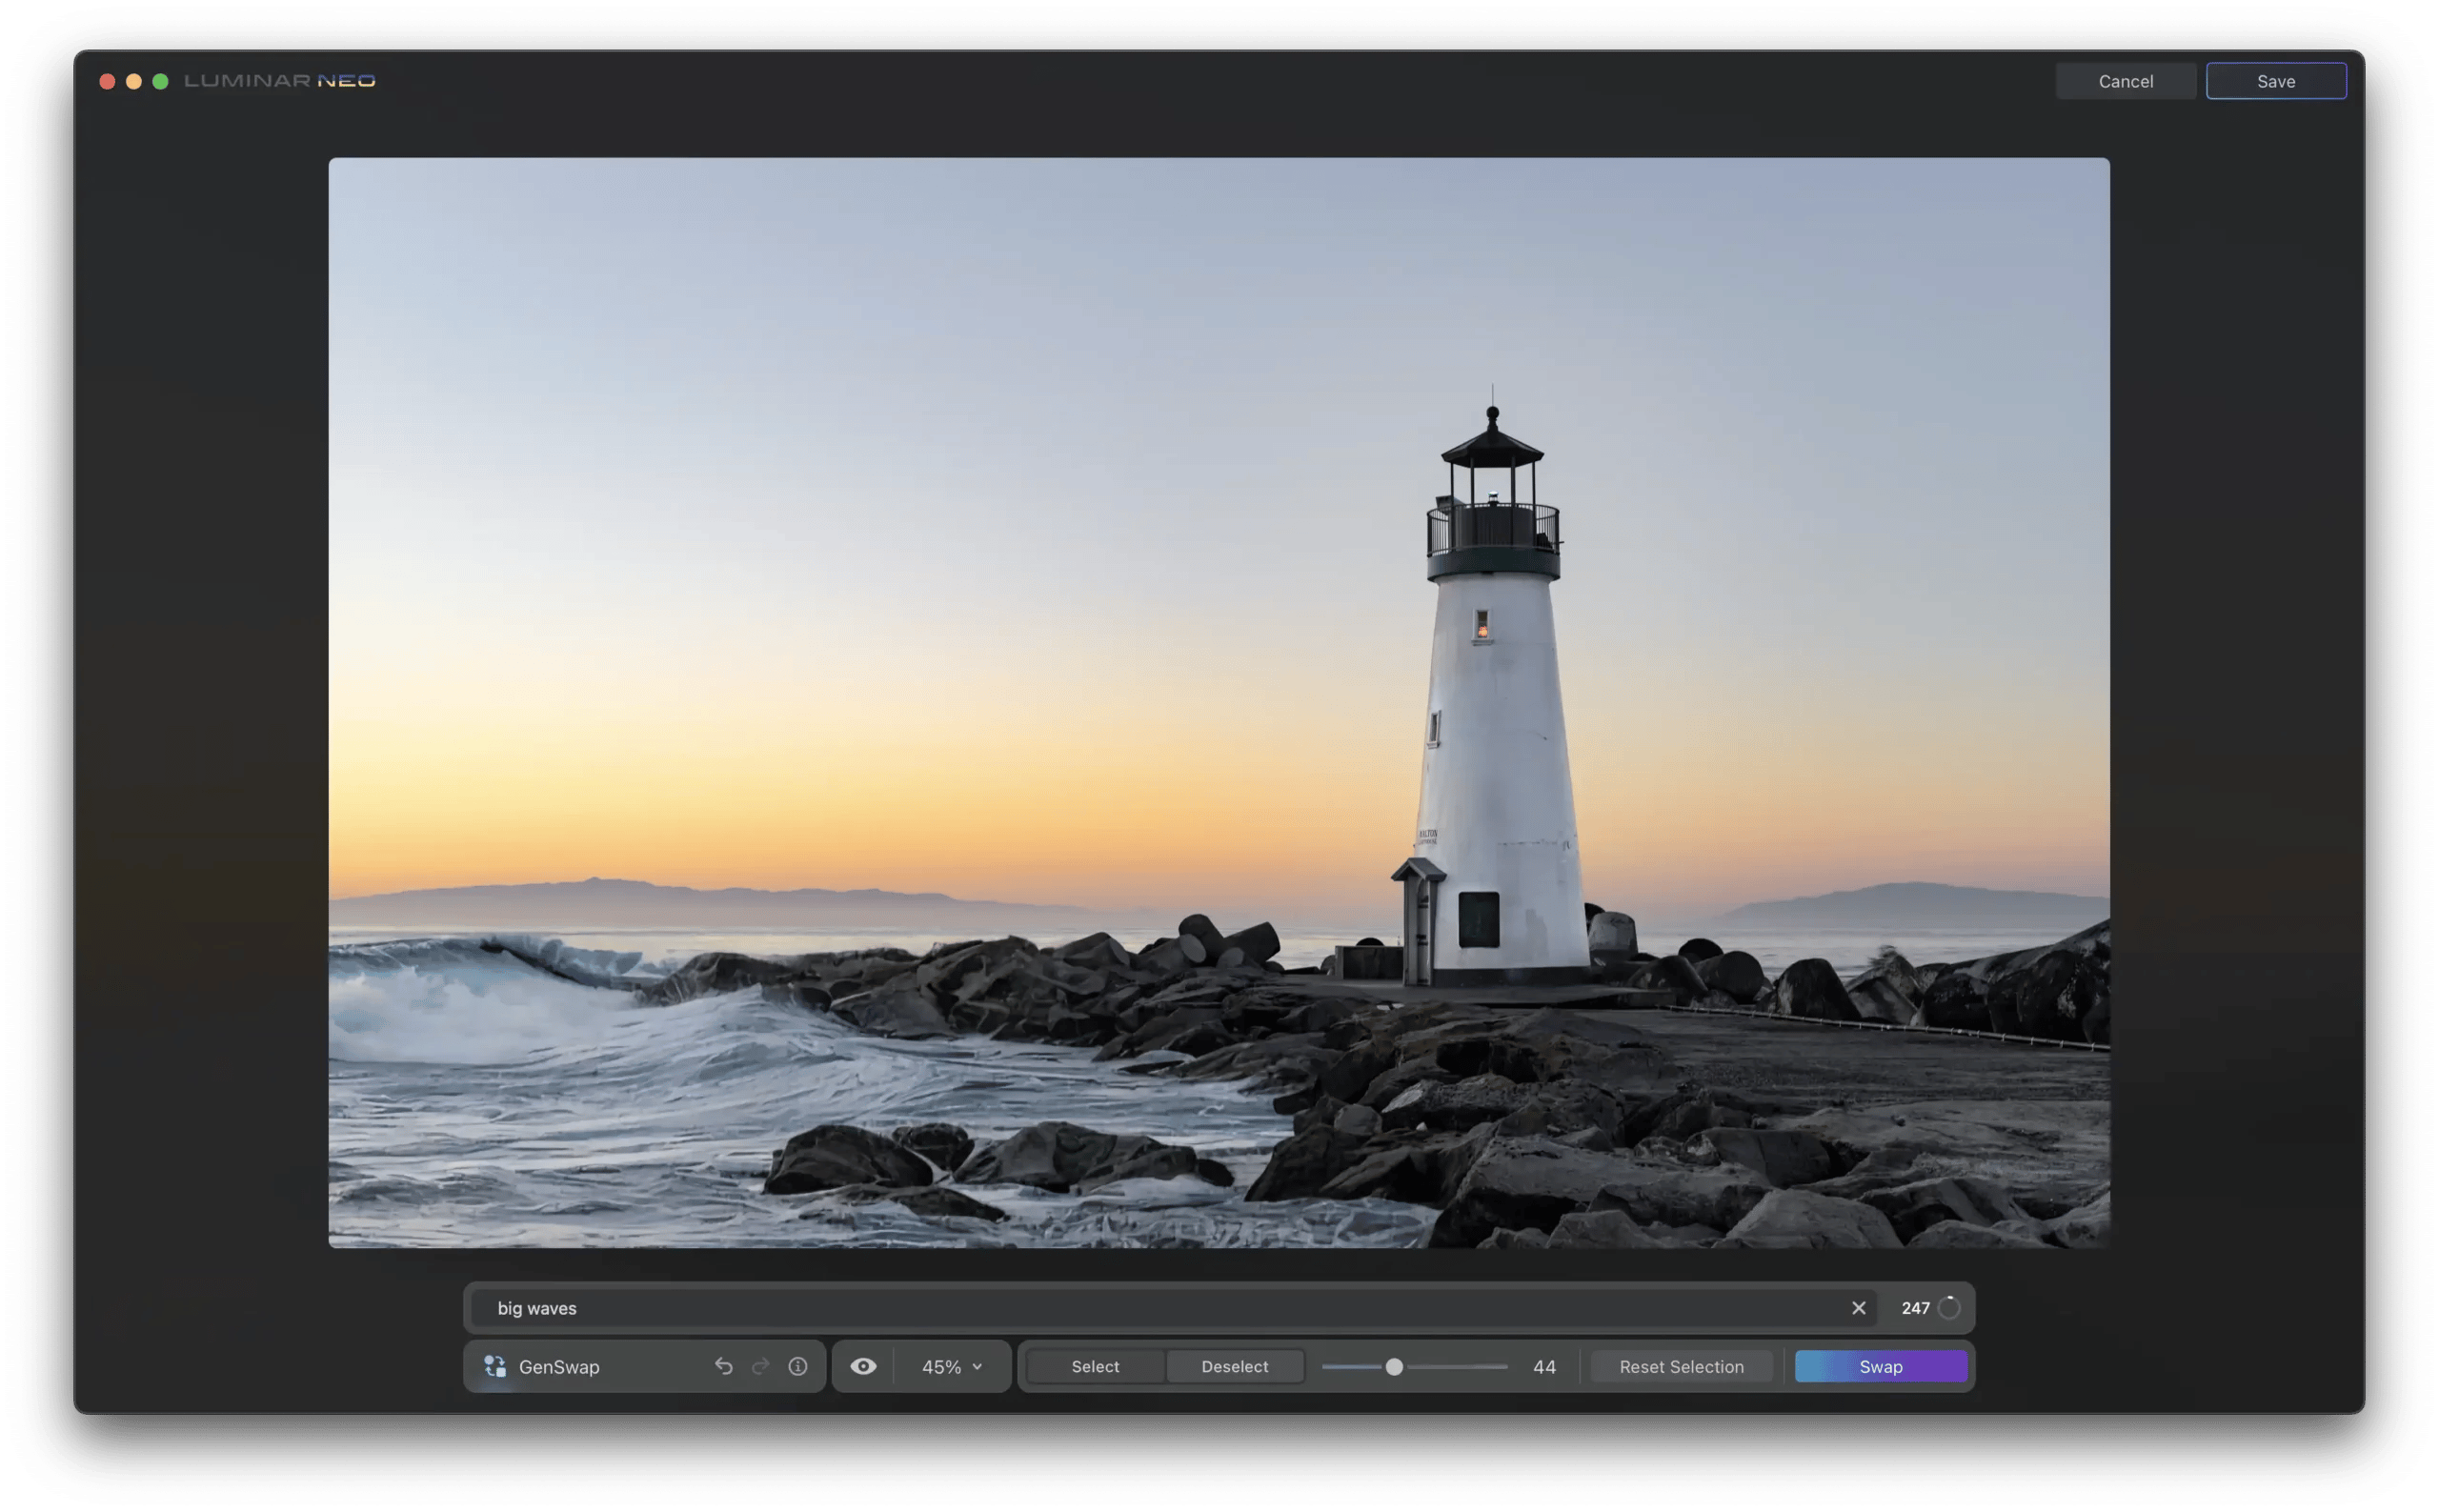
Task: Adjust the brush size slider
Action: (x=1393, y=1366)
